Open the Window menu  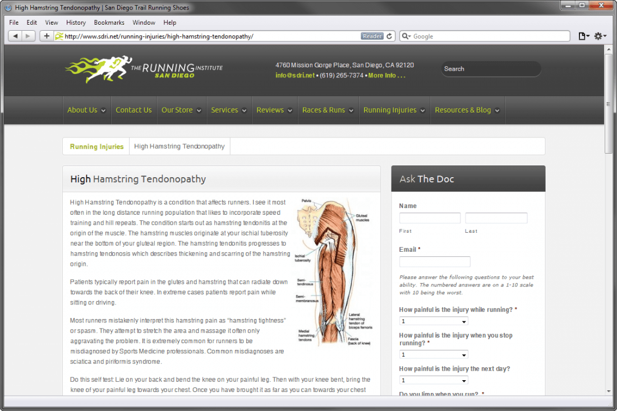point(144,22)
